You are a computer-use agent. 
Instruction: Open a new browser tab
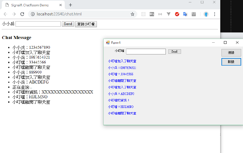70,5
